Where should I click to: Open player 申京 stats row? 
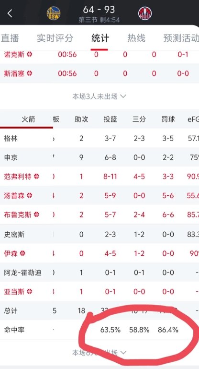(x=99, y=157)
